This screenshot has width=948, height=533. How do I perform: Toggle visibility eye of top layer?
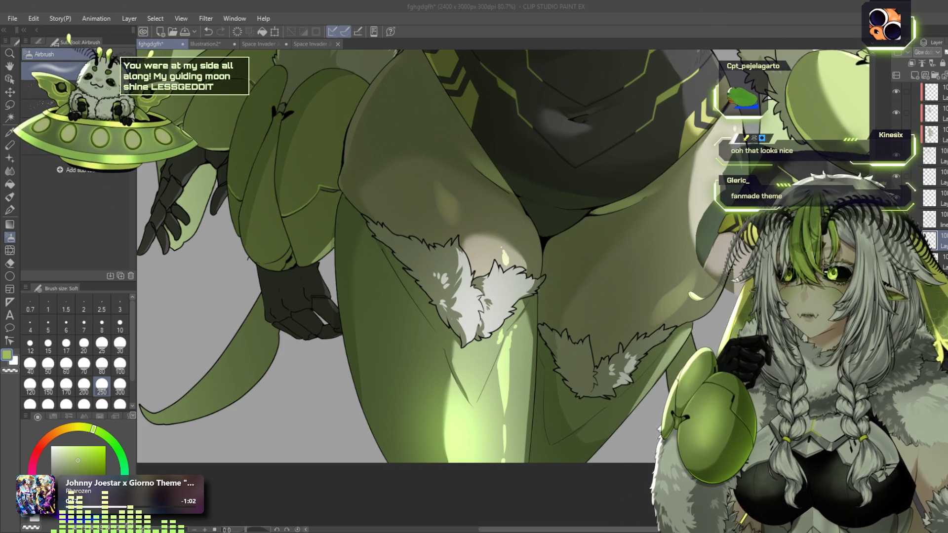896,92
